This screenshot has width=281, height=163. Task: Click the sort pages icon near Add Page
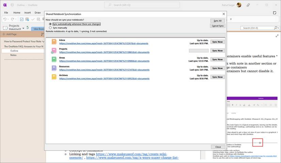pos(43,34)
